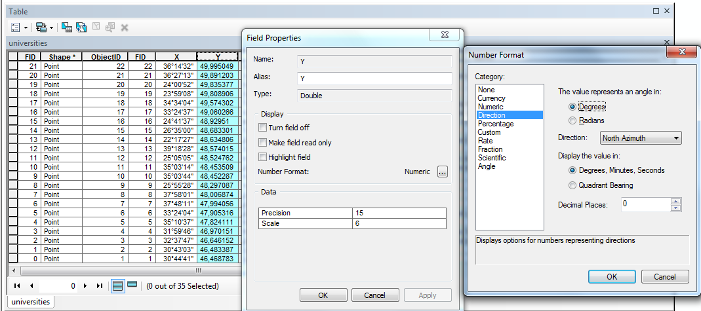Check Make field read only
This screenshot has height=311, width=701.
(263, 143)
